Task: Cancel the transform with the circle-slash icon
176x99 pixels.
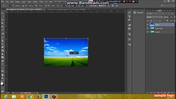Action: coord(113,5)
